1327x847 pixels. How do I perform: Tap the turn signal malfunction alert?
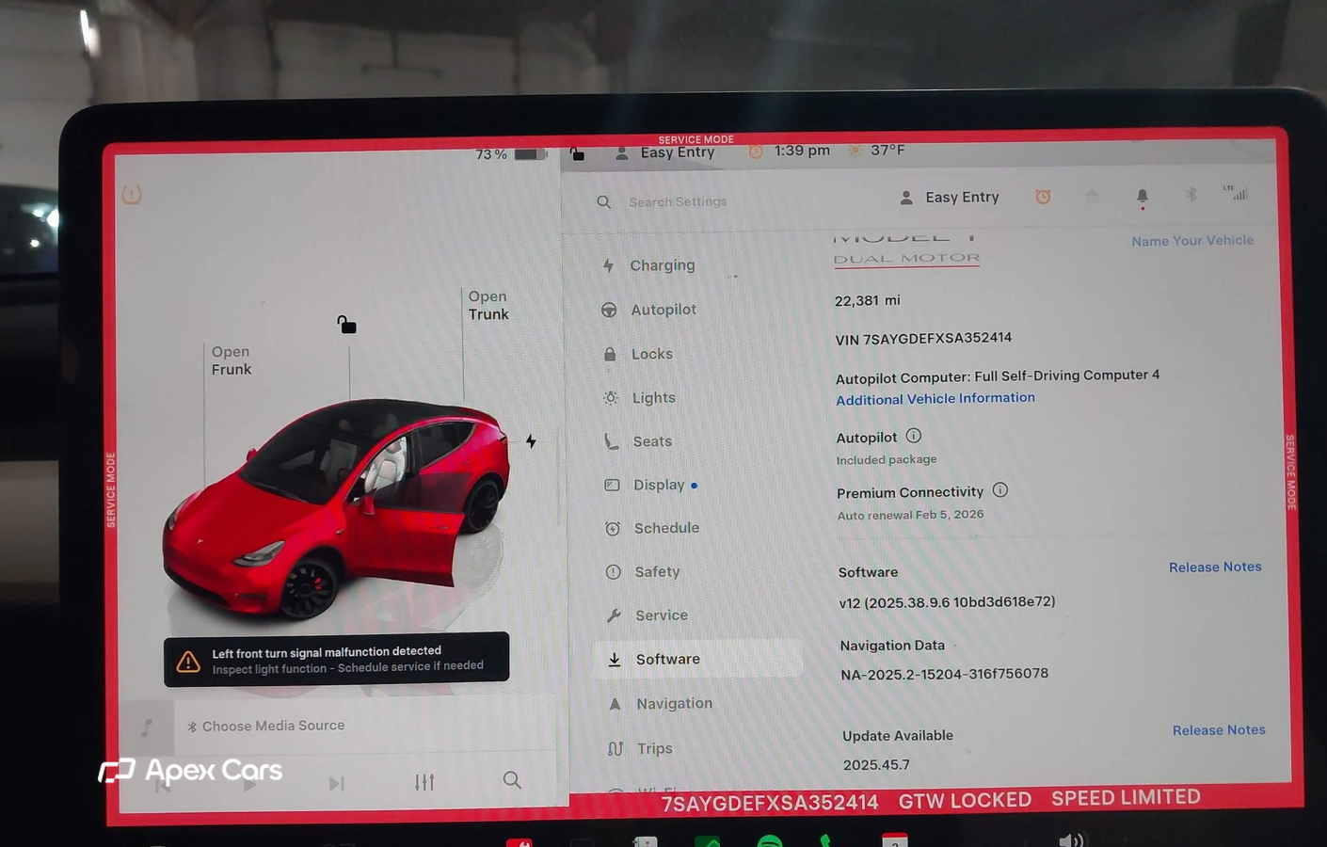(336, 659)
